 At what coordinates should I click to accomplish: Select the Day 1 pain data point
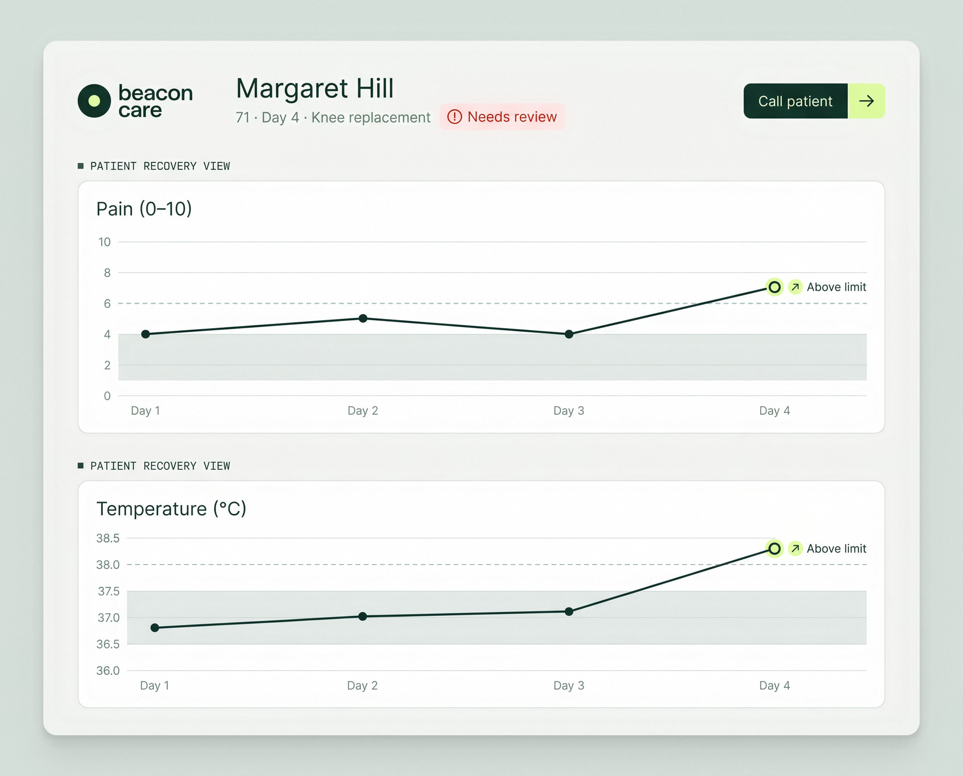(x=146, y=334)
